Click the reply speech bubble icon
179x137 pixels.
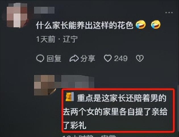coord(40,58)
